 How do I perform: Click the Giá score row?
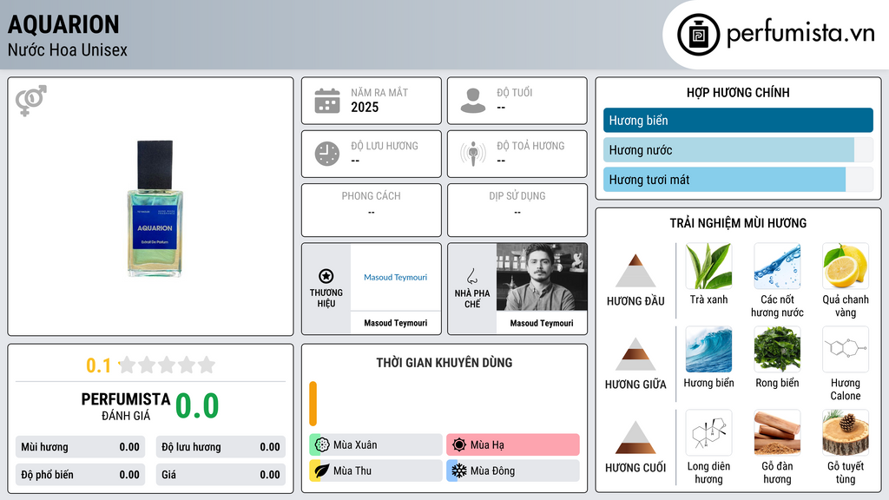click(x=221, y=475)
